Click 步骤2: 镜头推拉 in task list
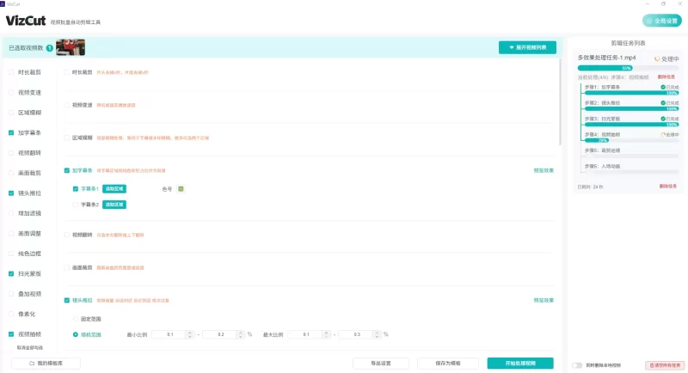Viewport: 688px width, 373px height. tap(602, 103)
